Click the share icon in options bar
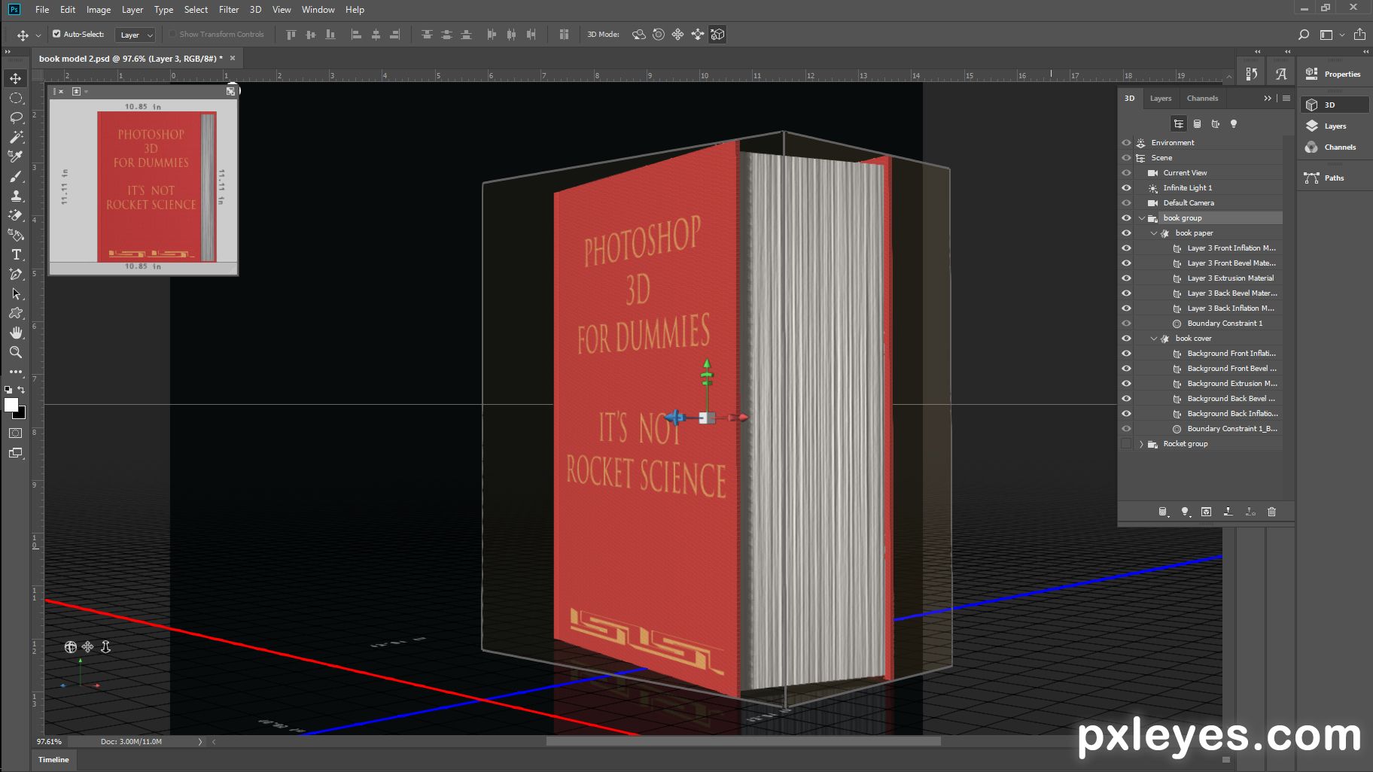Image resolution: width=1373 pixels, height=772 pixels. click(1359, 35)
